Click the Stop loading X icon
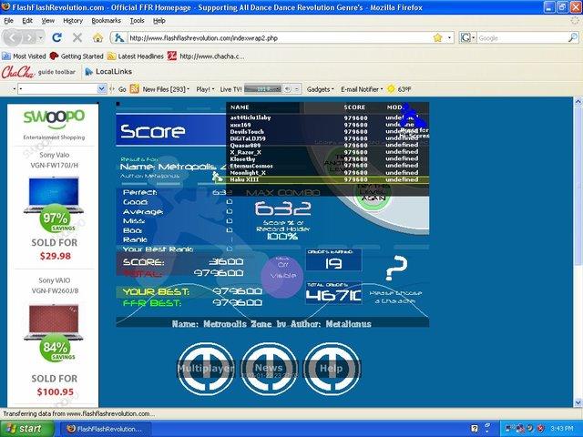The width and height of the screenshot is (583, 437). [x=77, y=37]
